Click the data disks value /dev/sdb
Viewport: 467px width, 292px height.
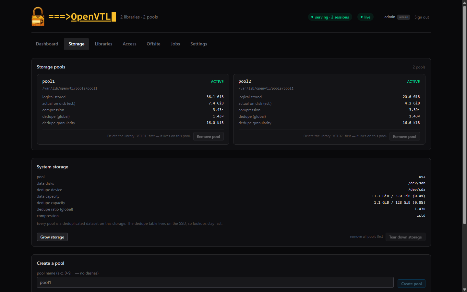click(417, 183)
